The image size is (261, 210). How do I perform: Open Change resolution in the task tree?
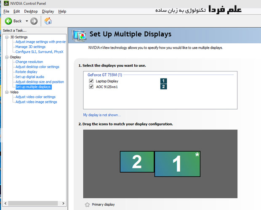(29, 62)
